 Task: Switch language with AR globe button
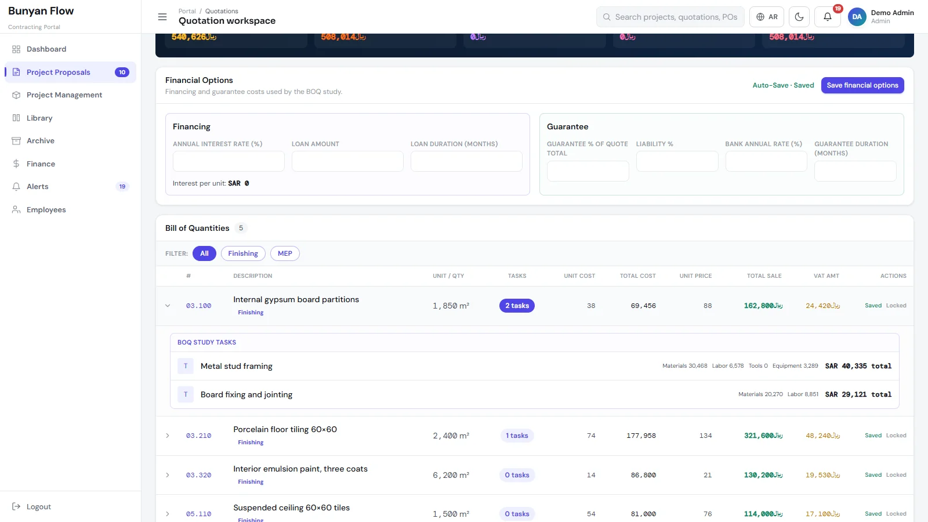767,17
